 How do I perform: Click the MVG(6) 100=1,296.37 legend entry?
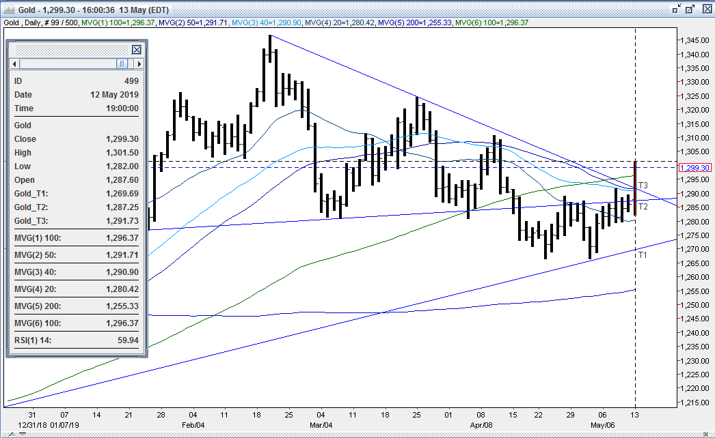point(492,23)
